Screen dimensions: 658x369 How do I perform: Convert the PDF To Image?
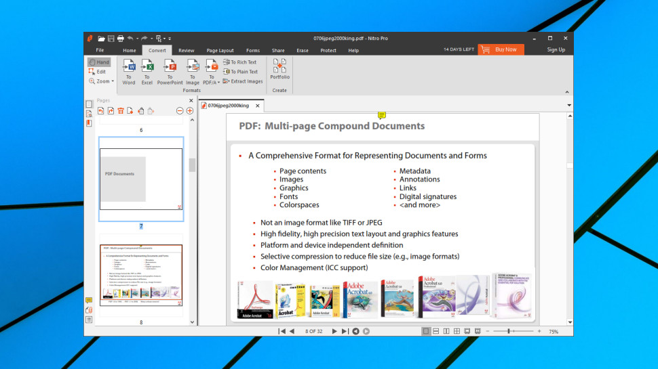click(x=193, y=72)
